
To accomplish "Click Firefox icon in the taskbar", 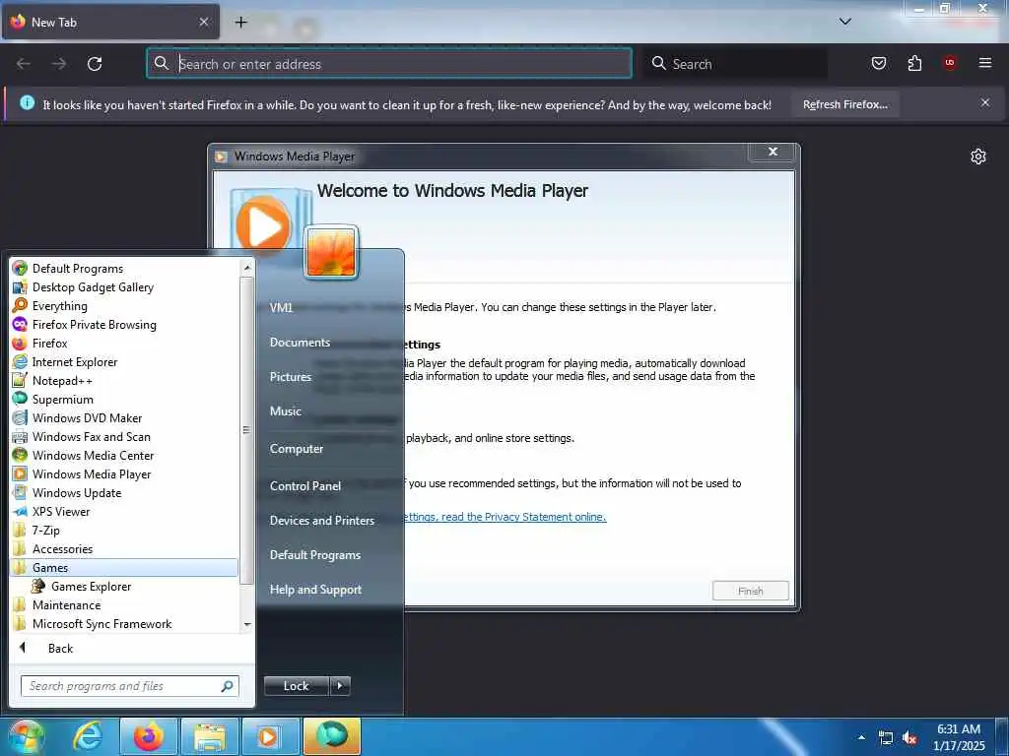I will [148, 736].
